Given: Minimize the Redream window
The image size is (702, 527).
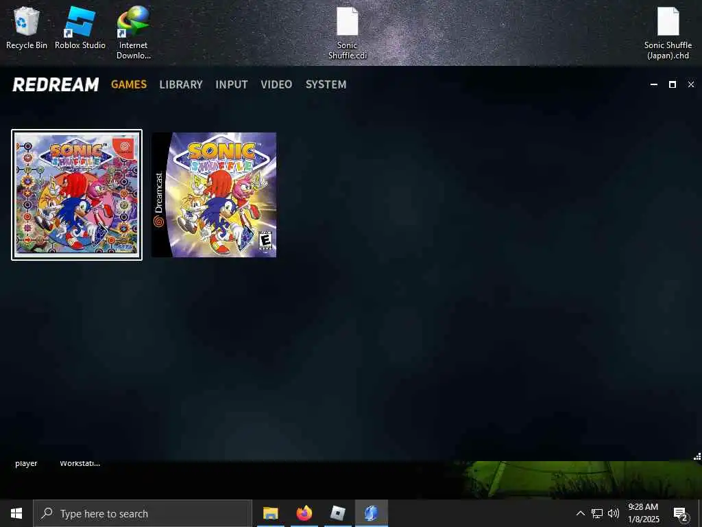Looking at the screenshot, I should (x=653, y=84).
